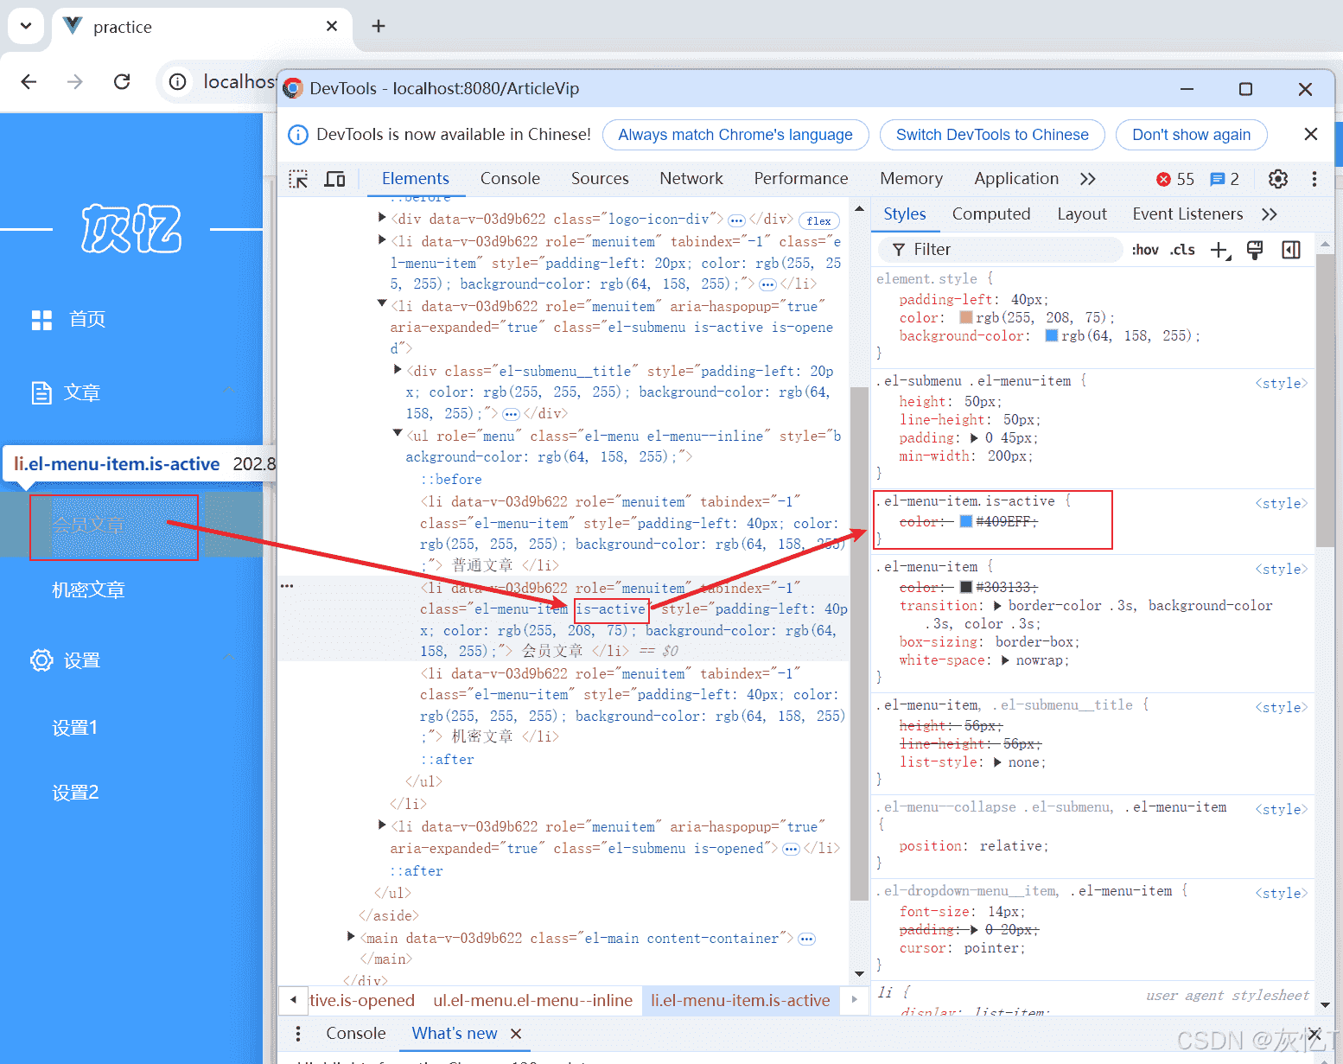Expand the main content-container node

coord(351,936)
